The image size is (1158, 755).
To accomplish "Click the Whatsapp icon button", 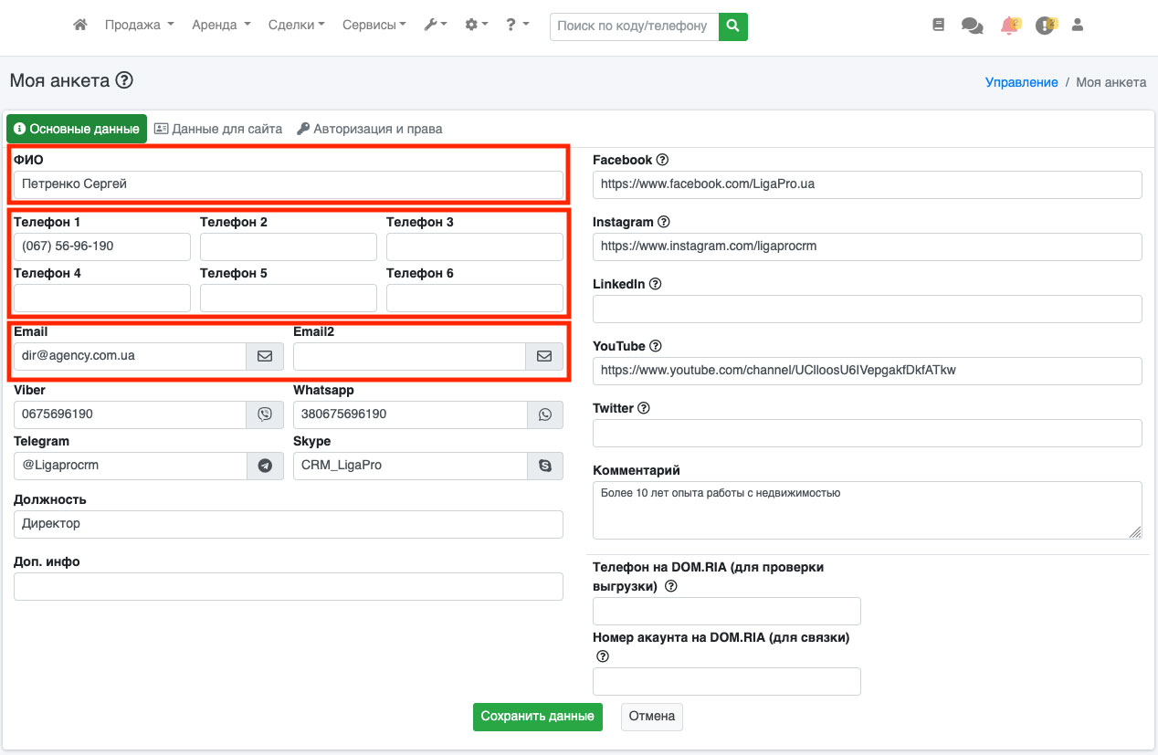I will point(545,414).
